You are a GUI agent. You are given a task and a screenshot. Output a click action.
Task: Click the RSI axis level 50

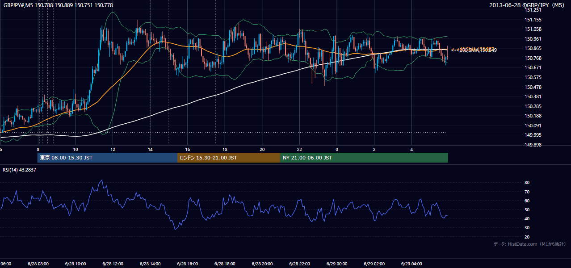pos(527,209)
